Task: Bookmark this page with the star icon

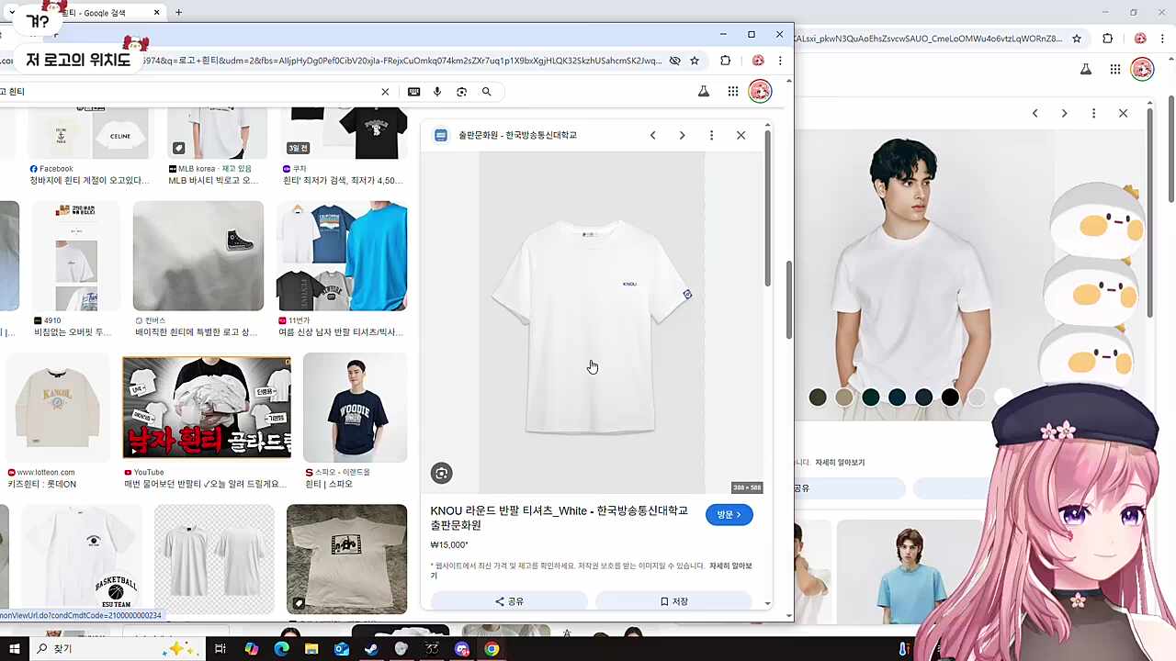Action: pyautogui.click(x=695, y=61)
